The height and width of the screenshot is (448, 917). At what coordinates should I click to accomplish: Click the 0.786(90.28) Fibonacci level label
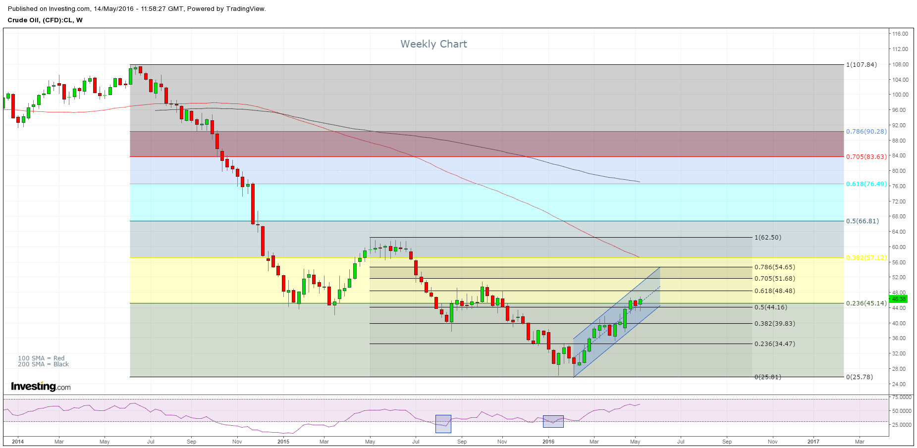pos(866,132)
